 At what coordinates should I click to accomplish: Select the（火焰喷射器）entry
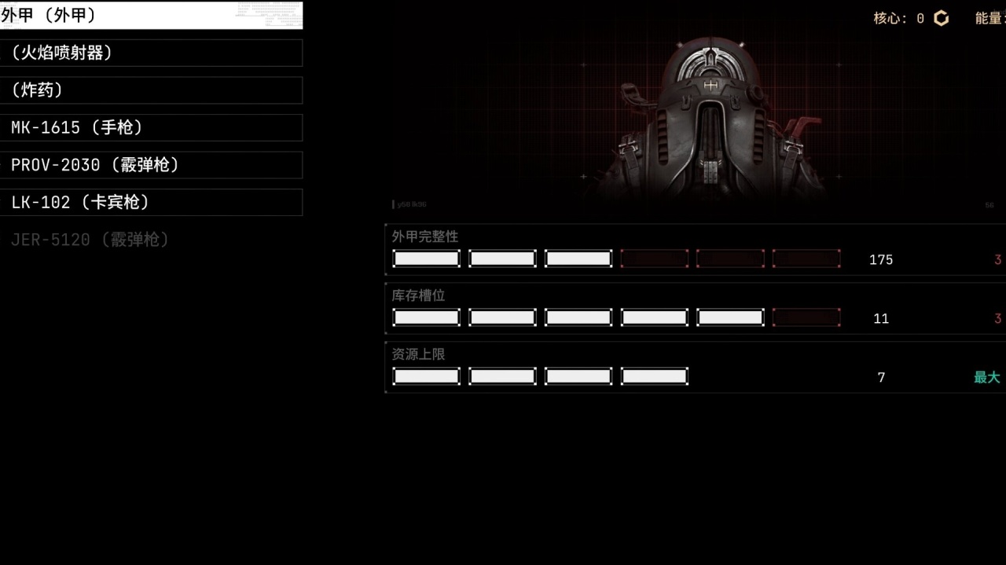(151, 53)
